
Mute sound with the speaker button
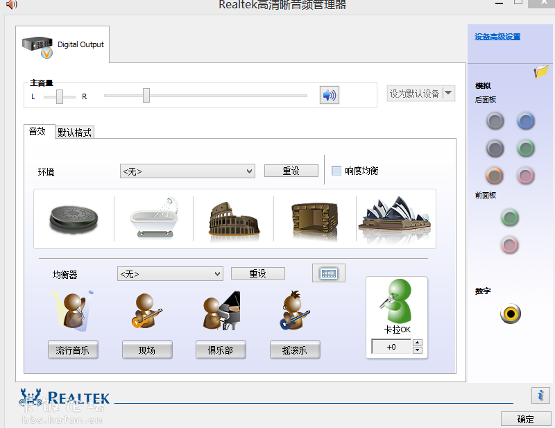point(329,95)
